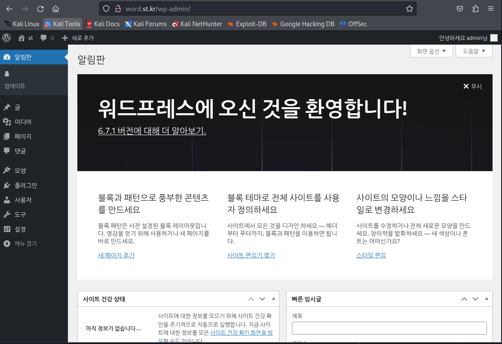Screen dimensions: 502x344
Task: Click the 사이트 편집기 열기 link
Action: pos(251,255)
